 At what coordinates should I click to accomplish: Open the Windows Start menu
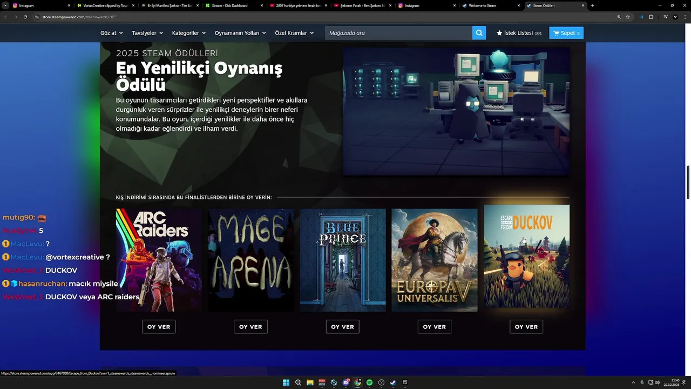tap(286, 383)
